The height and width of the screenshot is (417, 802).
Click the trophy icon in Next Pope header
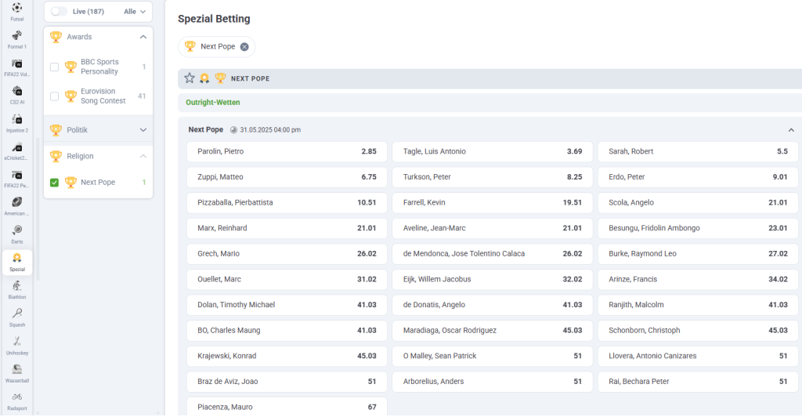point(220,78)
